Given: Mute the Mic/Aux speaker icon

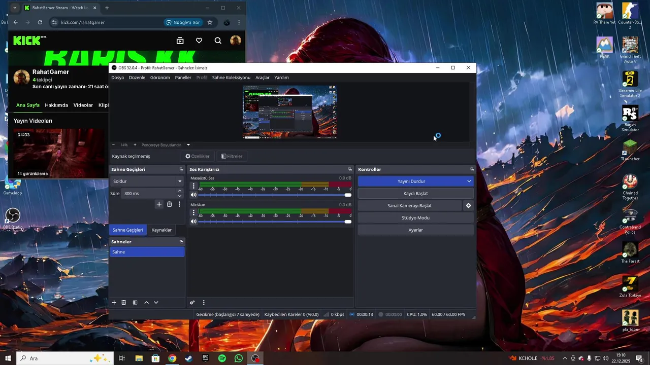Looking at the screenshot, I should tap(193, 221).
